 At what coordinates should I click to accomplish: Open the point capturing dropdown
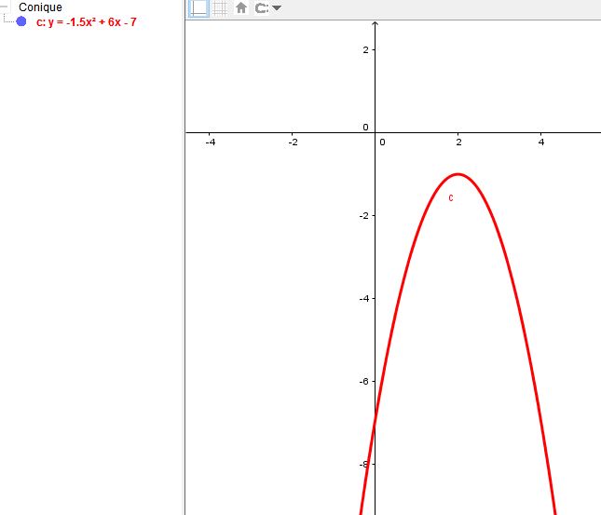tap(268, 8)
